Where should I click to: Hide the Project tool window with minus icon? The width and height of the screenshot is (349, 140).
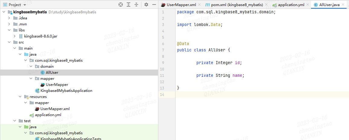pos(154,5)
